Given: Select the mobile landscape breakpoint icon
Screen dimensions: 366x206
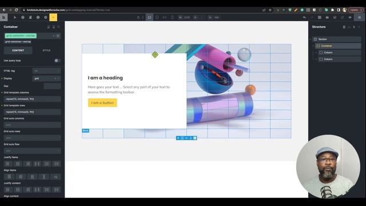Looking at the screenshot, I should 165,17.
